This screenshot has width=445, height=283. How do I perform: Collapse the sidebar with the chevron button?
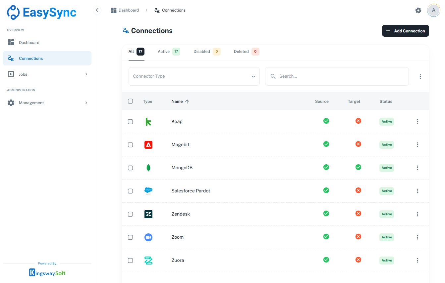tap(97, 10)
